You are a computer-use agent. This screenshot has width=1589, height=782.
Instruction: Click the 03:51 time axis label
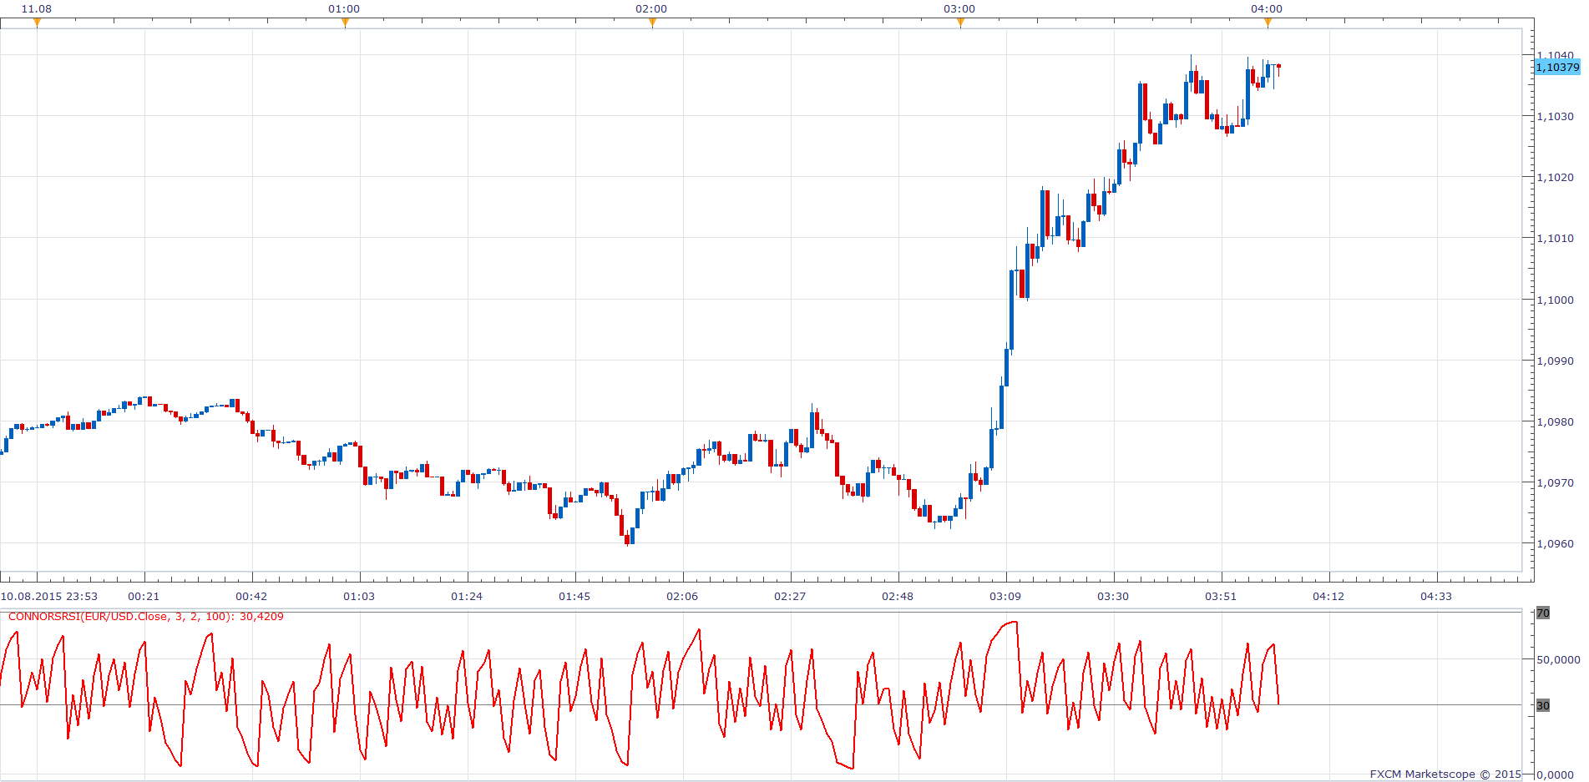pos(1221,596)
